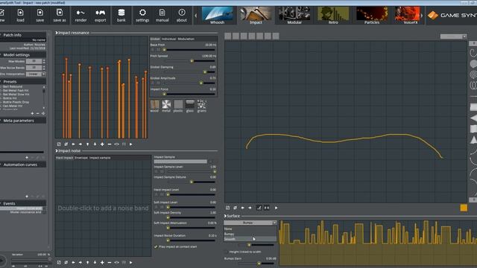Toggle first small button under Hard Impact Level
Screen dimensions: 477x268
click(156, 194)
